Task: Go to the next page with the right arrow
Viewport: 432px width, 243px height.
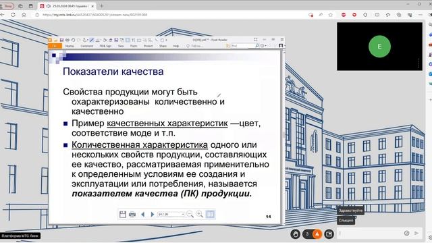Action: 152,215
